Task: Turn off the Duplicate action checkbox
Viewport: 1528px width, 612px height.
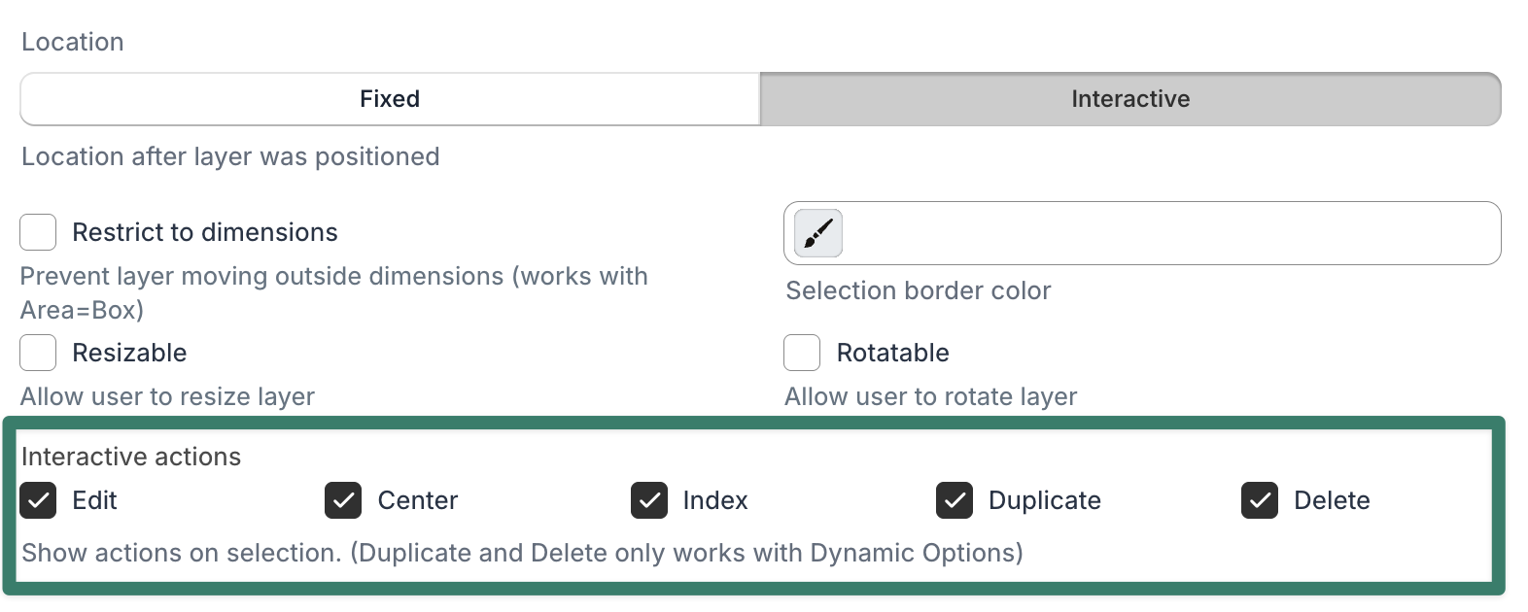Action: 955,500
